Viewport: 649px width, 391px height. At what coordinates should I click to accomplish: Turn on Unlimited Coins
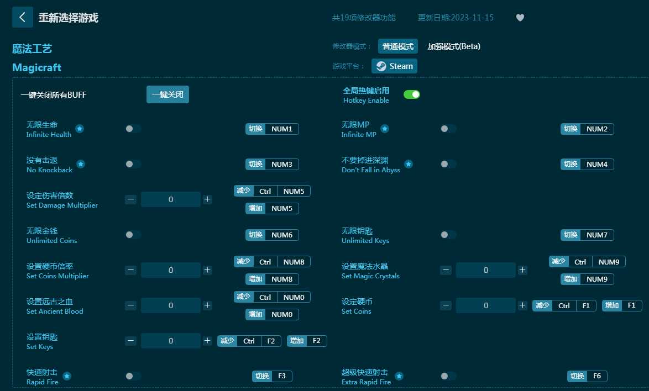pos(133,235)
